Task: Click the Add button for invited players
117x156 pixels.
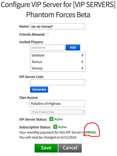Action: [x=73, y=48]
